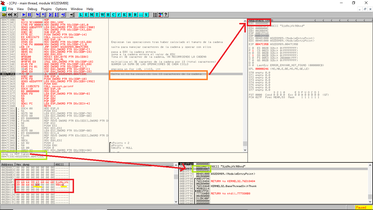This screenshot has width=373, height=210.
Task: Click the disassembly pane vertical scrollbar thumb
Action: 245,144
